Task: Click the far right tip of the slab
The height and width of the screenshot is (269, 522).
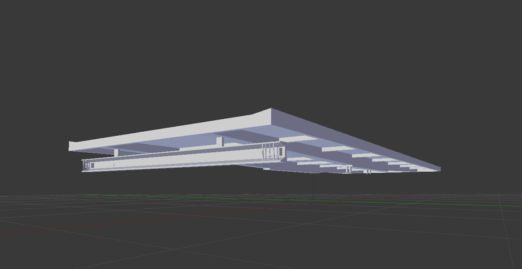Action: (x=439, y=169)
